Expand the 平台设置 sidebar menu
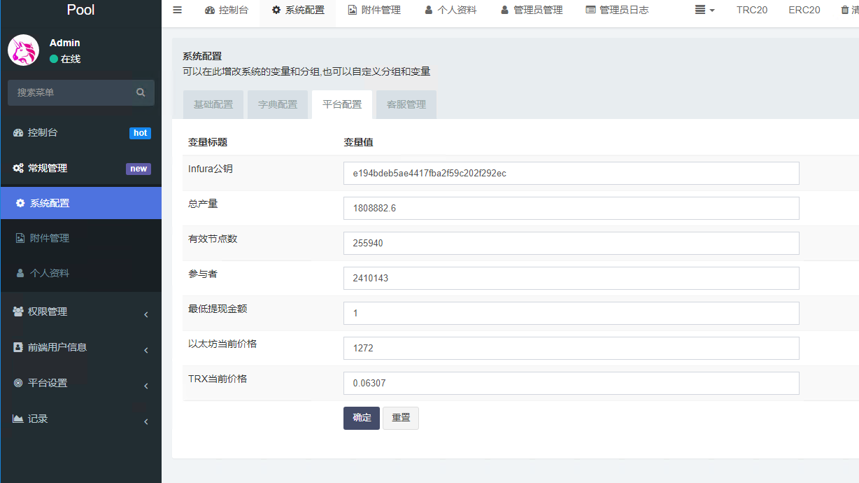The image size is (859, 483). [48, 383]
